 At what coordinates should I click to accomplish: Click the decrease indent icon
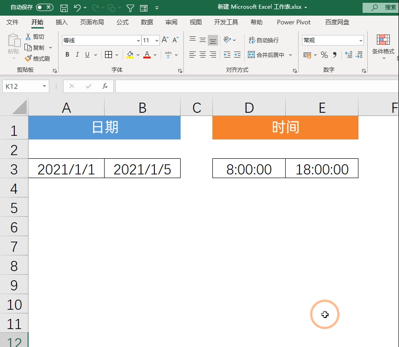pos(227,54)
